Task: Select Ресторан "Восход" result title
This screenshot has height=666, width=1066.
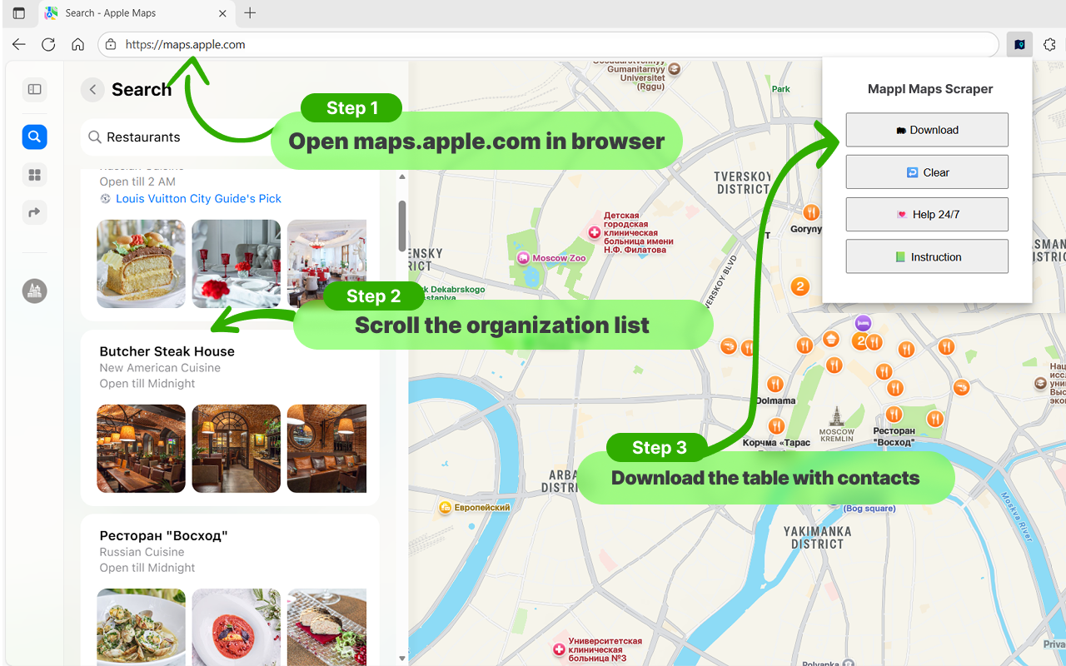Action: point(163,535)
